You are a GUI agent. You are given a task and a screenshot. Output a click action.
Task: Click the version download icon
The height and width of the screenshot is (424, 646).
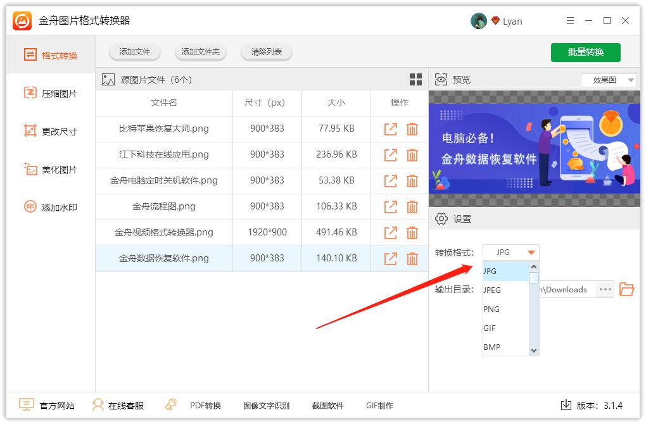coord(566,405)
